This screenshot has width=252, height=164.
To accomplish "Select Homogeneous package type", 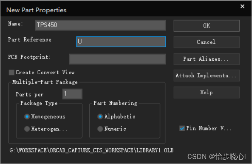I will point(27,117).
